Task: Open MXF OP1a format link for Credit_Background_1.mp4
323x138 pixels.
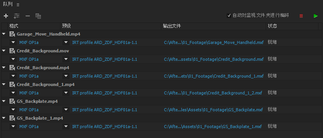Action: click(29, 93)
